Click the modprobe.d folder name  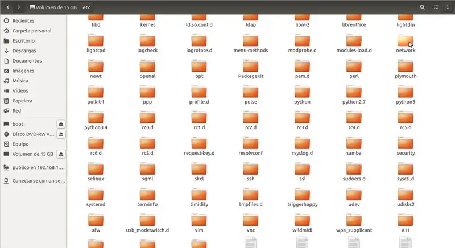tap(302, 51)
